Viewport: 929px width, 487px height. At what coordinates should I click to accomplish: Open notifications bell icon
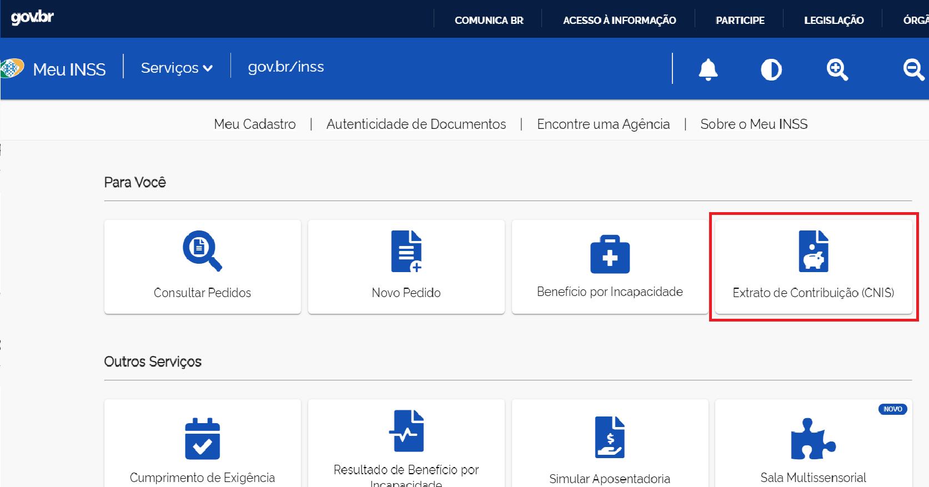(708, 69)
